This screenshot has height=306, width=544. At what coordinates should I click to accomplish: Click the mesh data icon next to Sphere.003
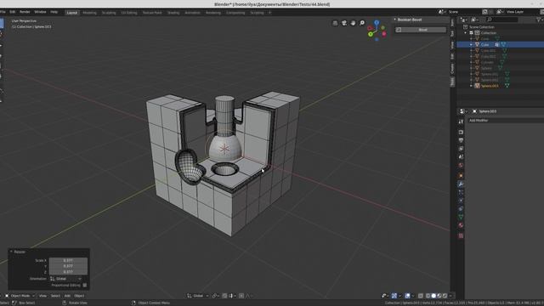(x=507, y=86)
